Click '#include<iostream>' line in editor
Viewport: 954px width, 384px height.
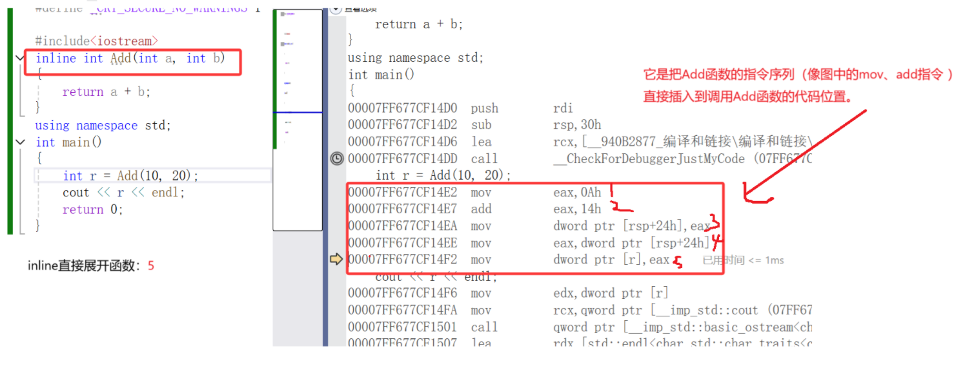97,41
